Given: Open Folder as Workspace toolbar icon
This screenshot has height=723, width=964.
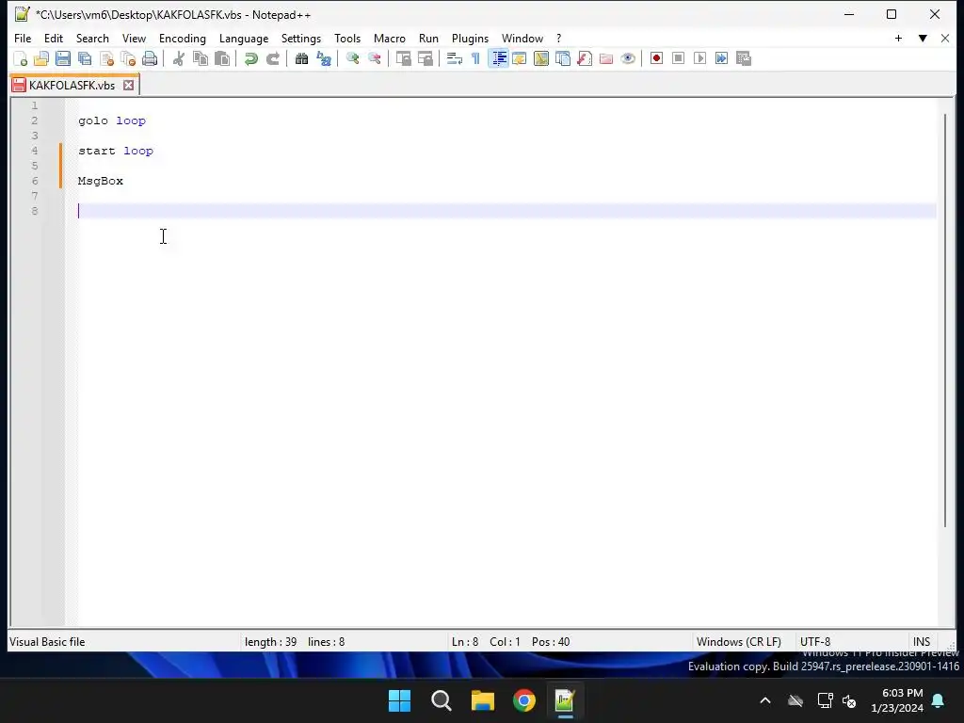Looking at the screenshot, I should point(606,58).
